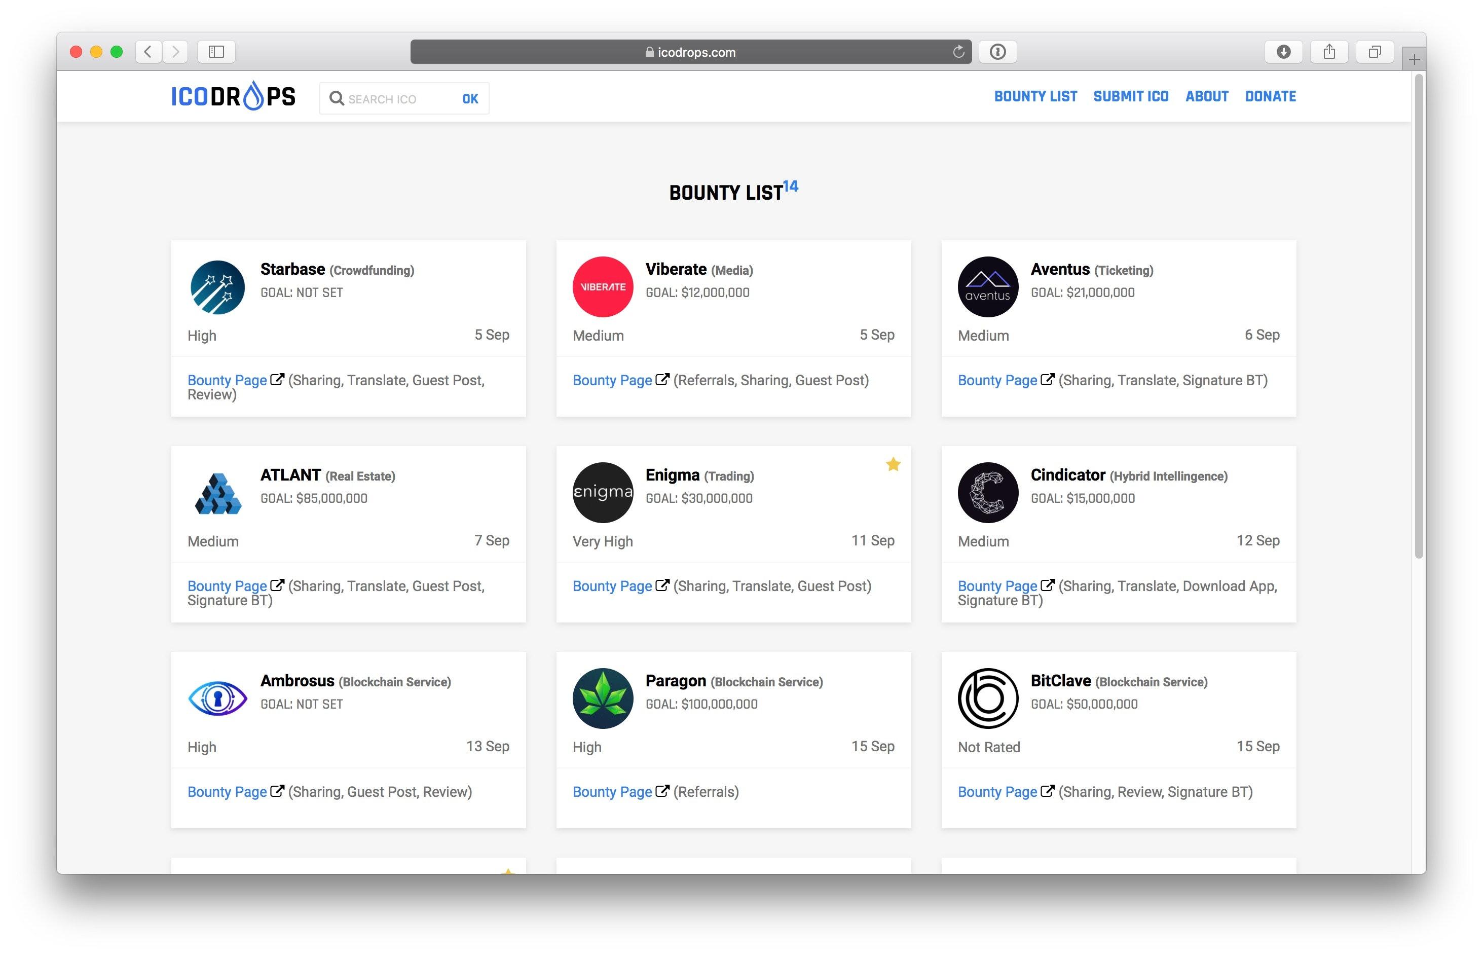Open Aventus's Bounty Page link
The image size is (1483, 955).
(997, 380)
